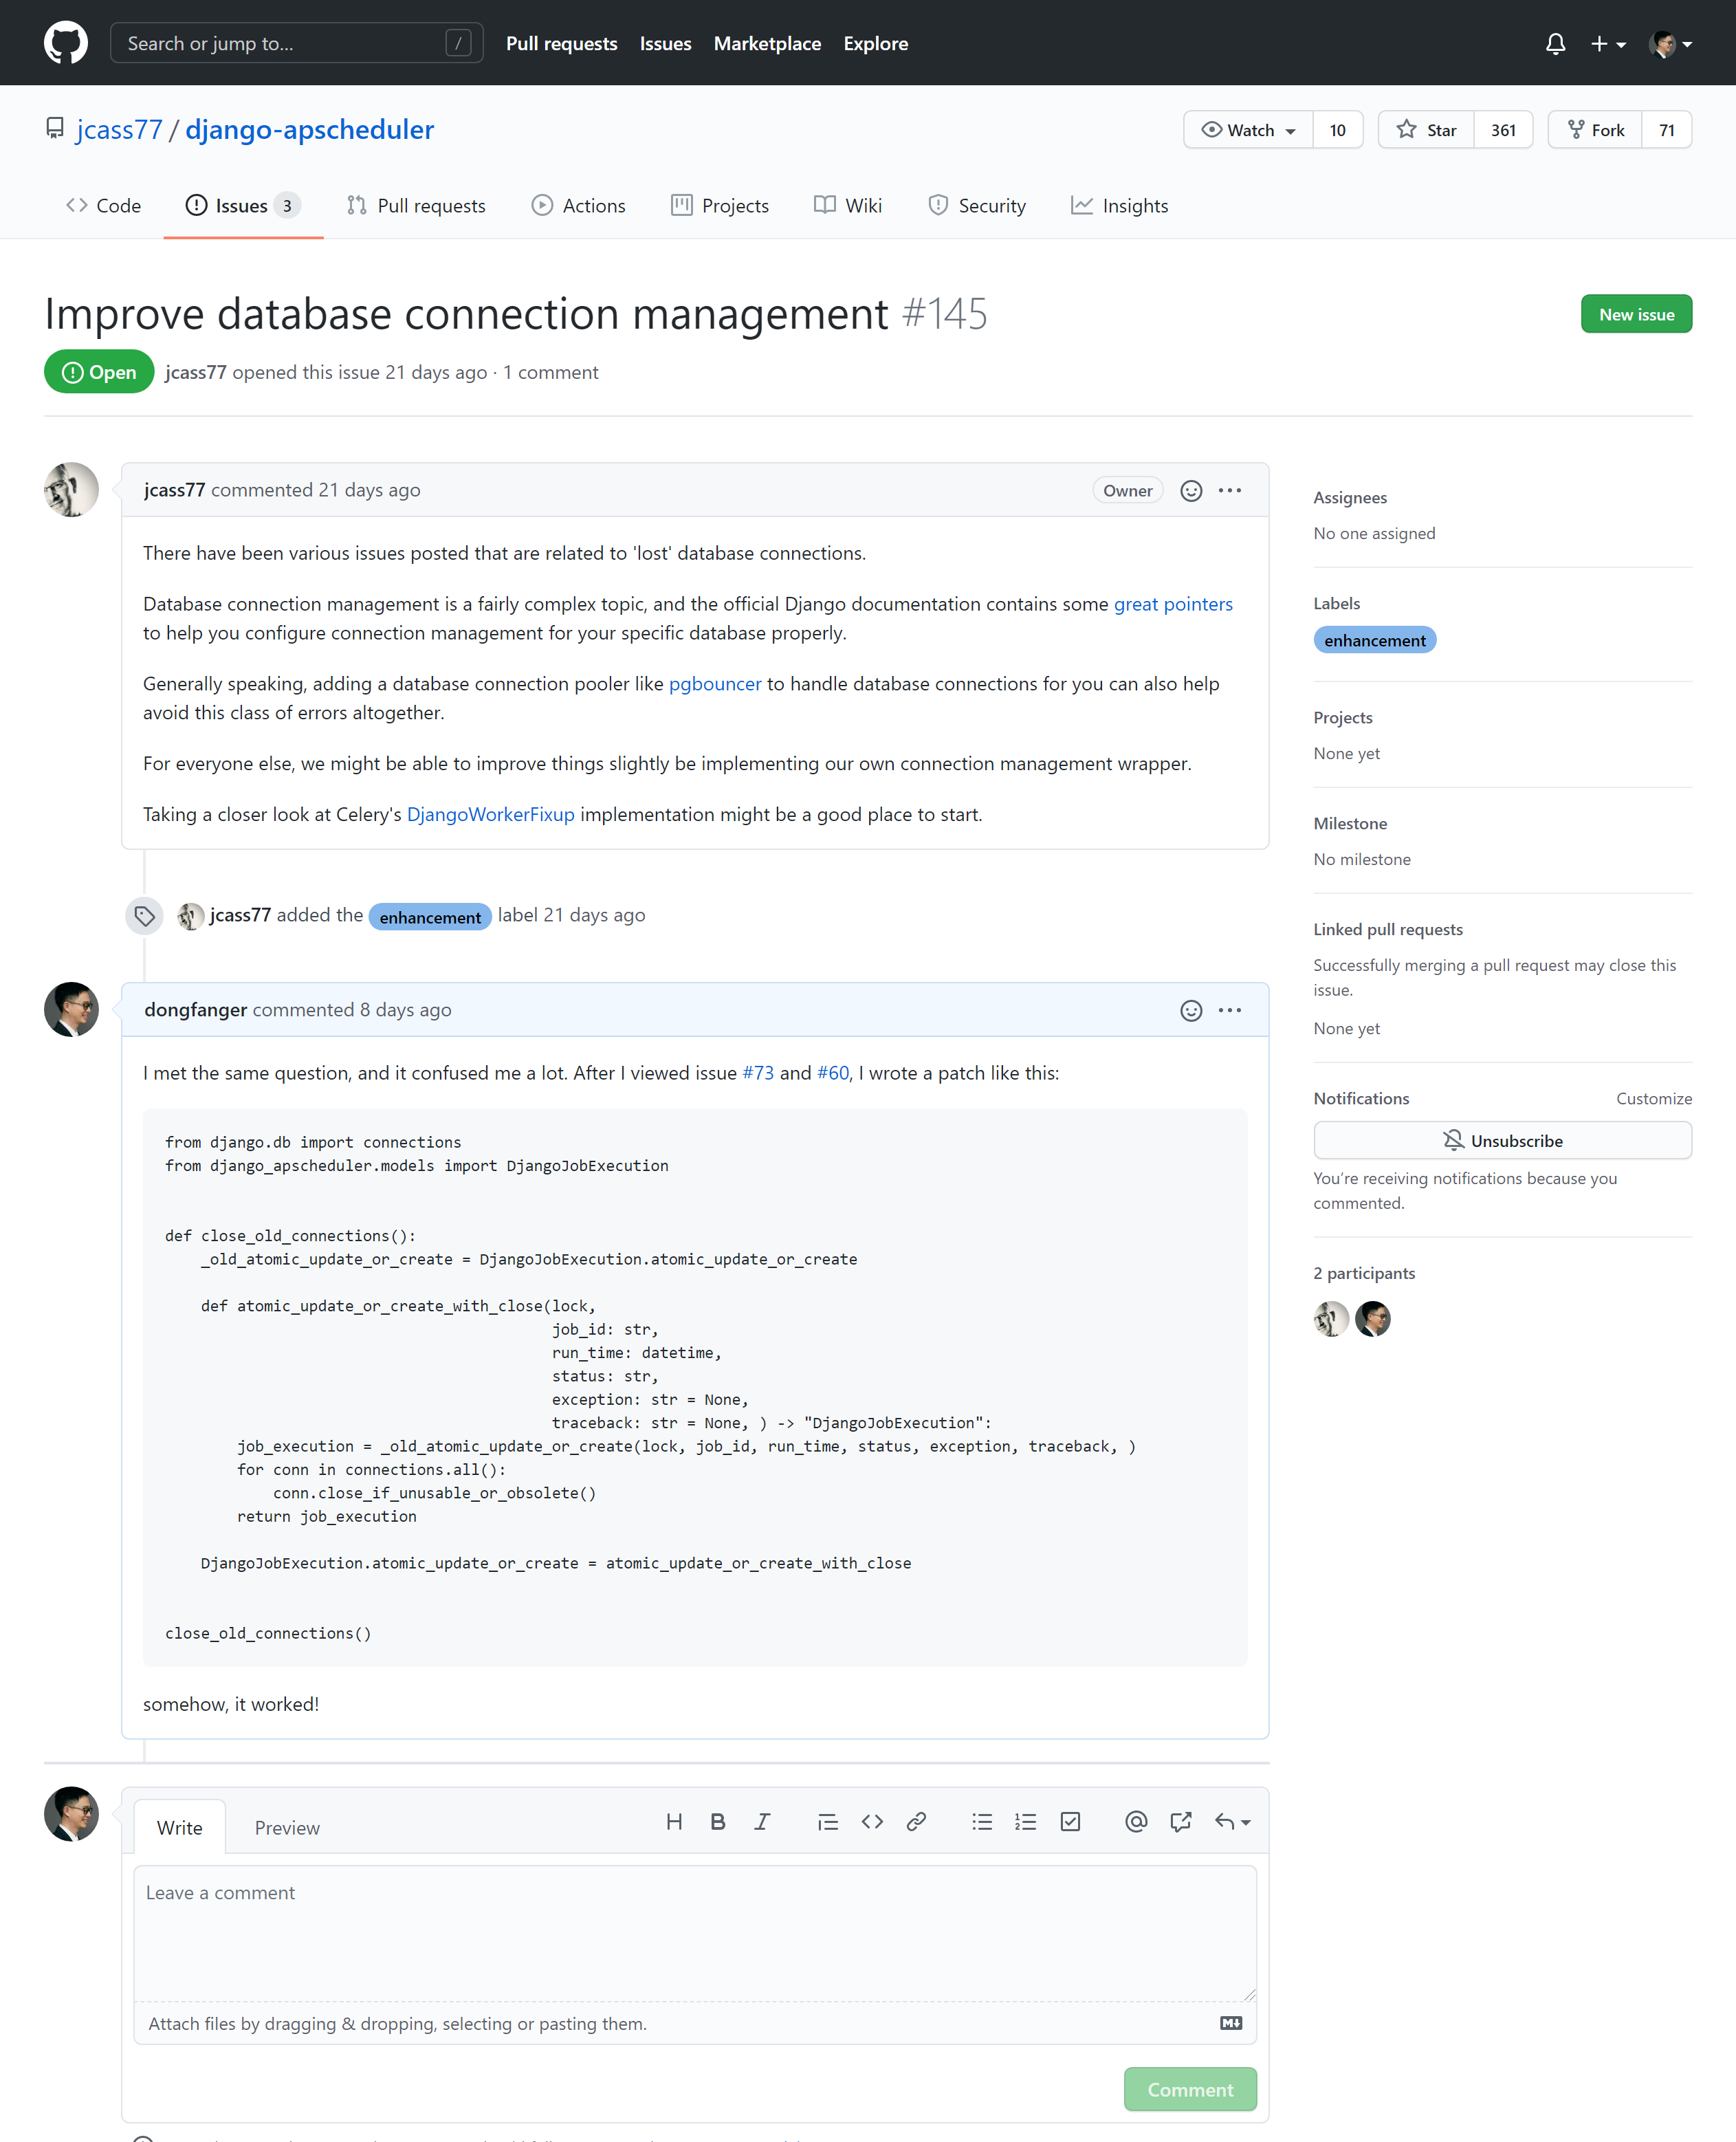Insert a link with chain icon
The width and height of the screenshot is (1736, 2142).
point(916,1822)
